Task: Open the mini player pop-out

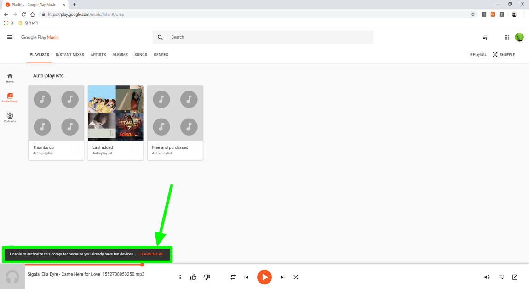Action: coord(514,277)
